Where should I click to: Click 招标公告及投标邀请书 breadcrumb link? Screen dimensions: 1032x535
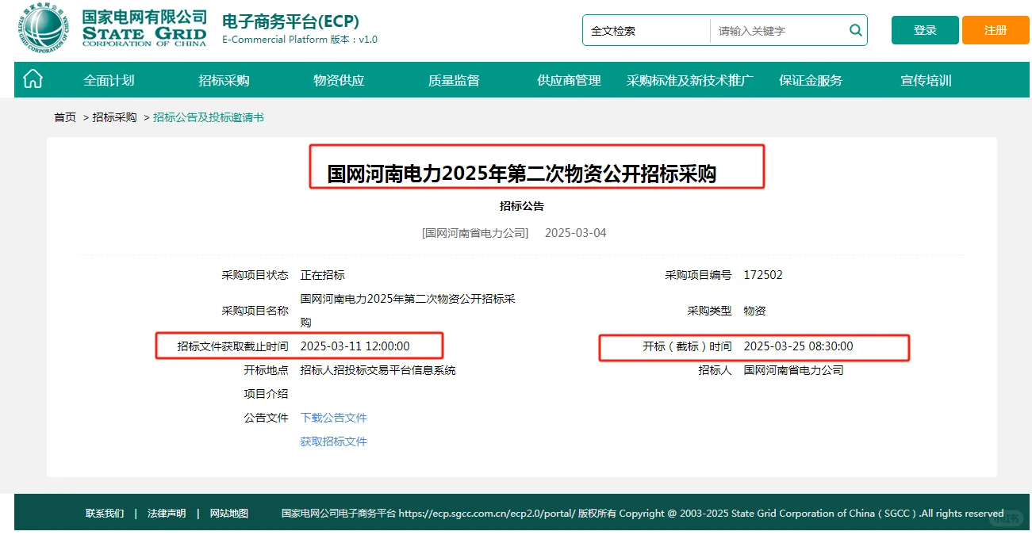[209, 117]
